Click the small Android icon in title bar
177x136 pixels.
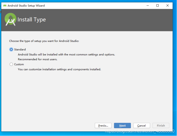[5, 6]
